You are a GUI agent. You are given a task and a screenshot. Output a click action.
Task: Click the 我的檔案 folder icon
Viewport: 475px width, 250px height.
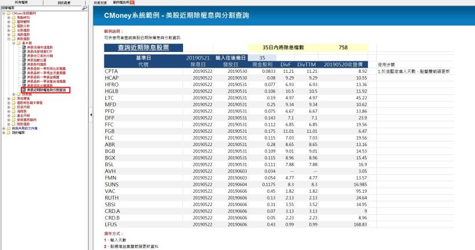tap(9, 133)
